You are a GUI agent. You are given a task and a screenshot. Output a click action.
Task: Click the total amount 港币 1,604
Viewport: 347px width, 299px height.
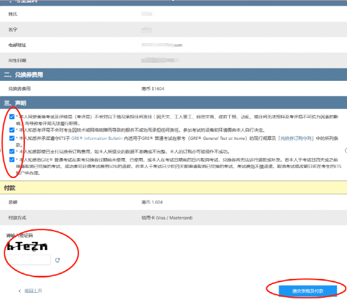(x=152, y=202)
